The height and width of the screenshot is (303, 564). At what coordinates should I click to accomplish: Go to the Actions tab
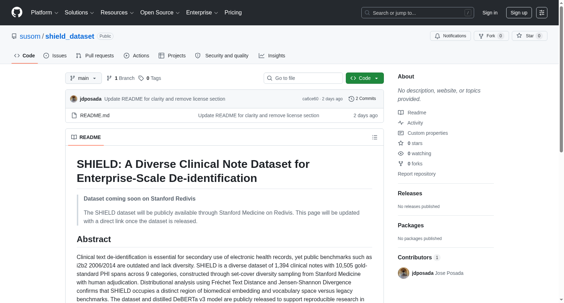point(136,56)
